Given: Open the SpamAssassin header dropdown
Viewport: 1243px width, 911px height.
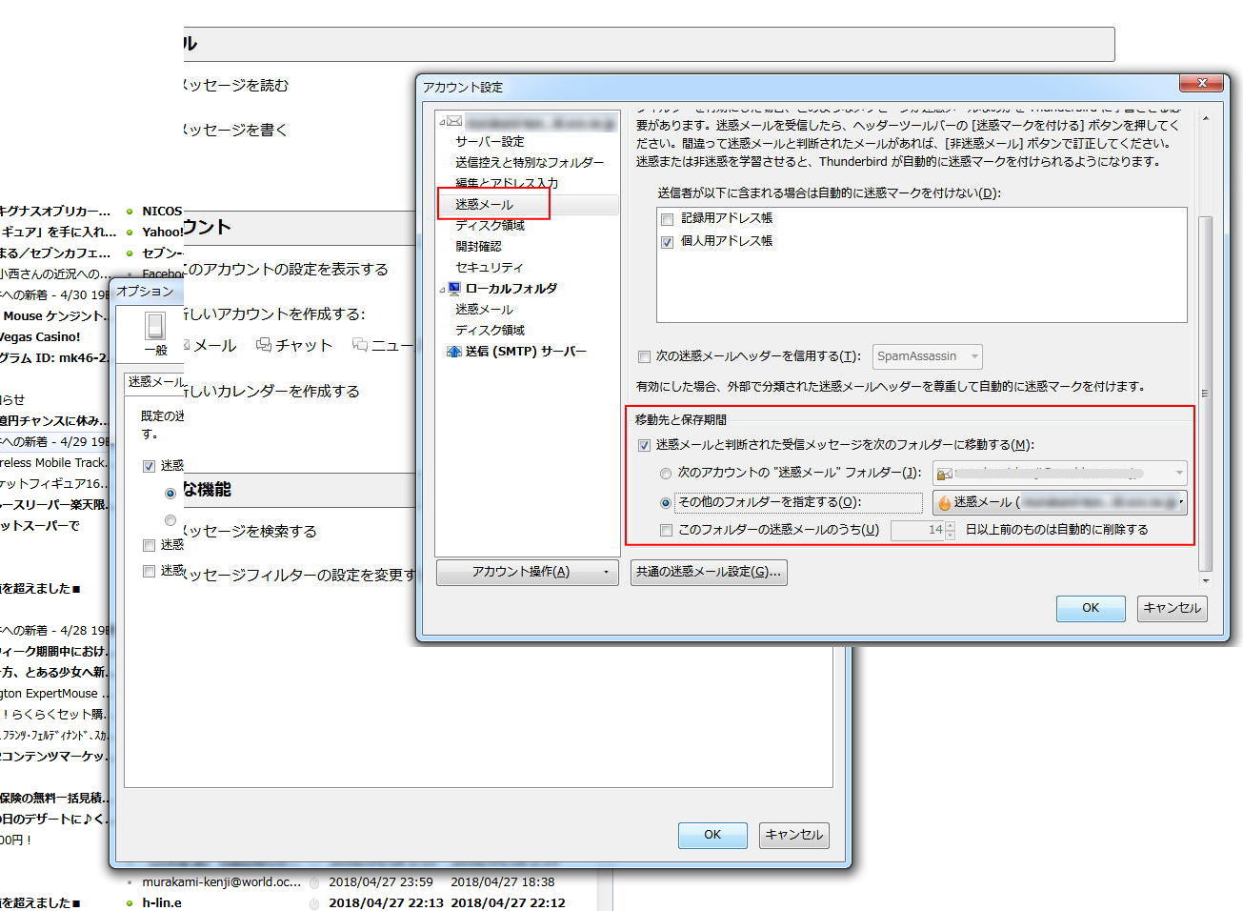Looking at the screenshot, I should (x=927, y=356).
